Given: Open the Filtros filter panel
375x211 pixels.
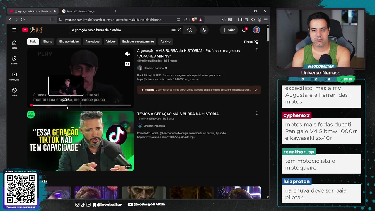Looking at the screenshot, I should (x=251, y=42).
